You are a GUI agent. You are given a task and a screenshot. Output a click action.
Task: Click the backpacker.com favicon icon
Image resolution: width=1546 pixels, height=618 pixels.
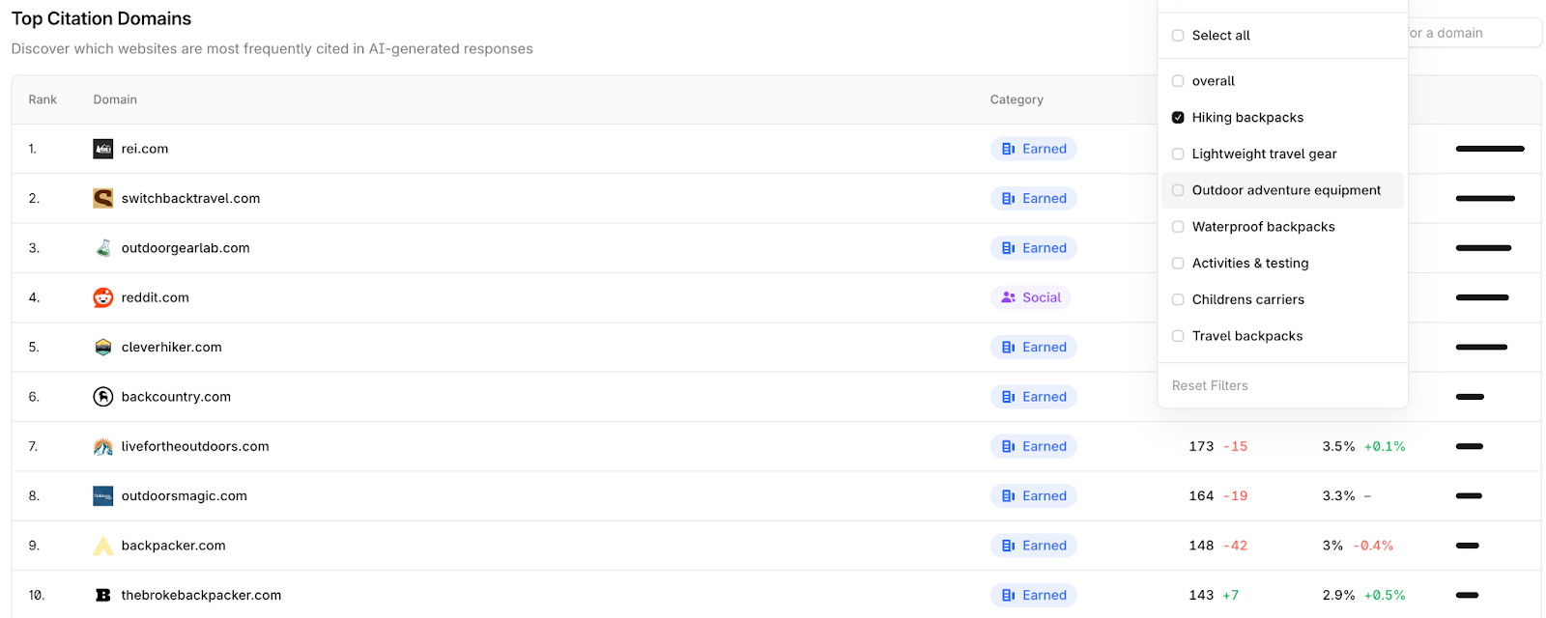[x=102, y=546]
